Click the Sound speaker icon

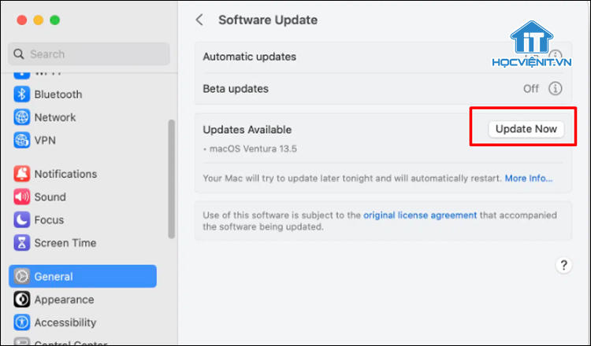22,197
